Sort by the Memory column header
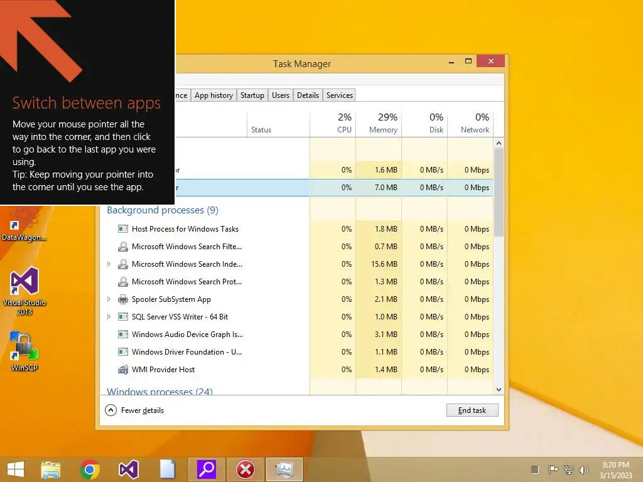This screenshot has height=482, width=643. pos(379,123)
